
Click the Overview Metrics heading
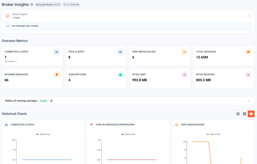pos(15,41)
